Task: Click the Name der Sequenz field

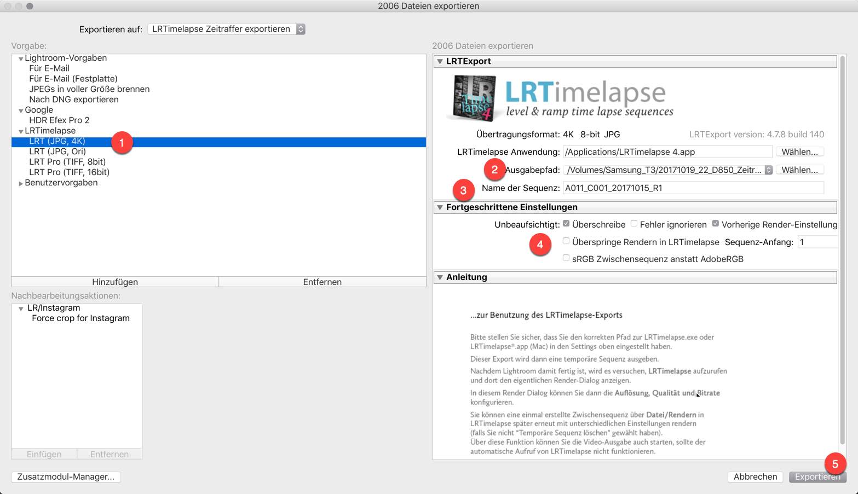Action: click(693, 188)
